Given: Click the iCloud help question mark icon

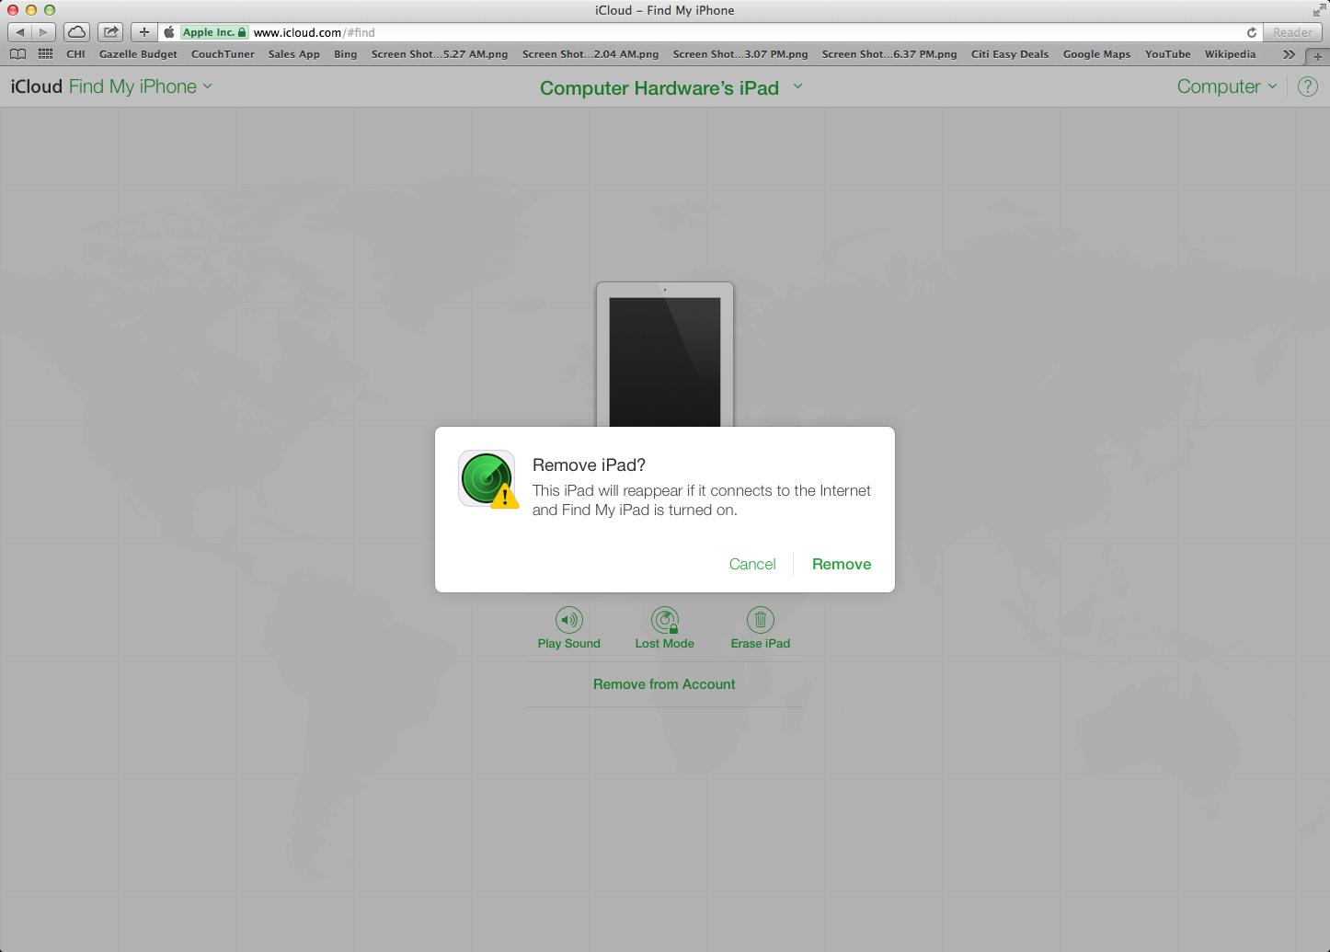Looking at the screenshot, I should click(1307, 86).
